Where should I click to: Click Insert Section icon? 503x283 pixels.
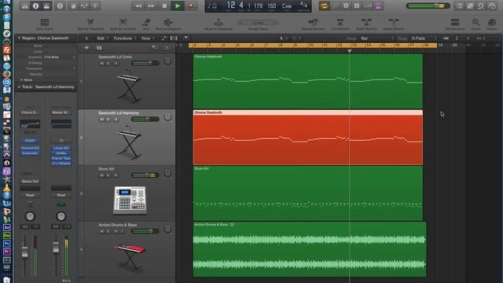(366, 24)
